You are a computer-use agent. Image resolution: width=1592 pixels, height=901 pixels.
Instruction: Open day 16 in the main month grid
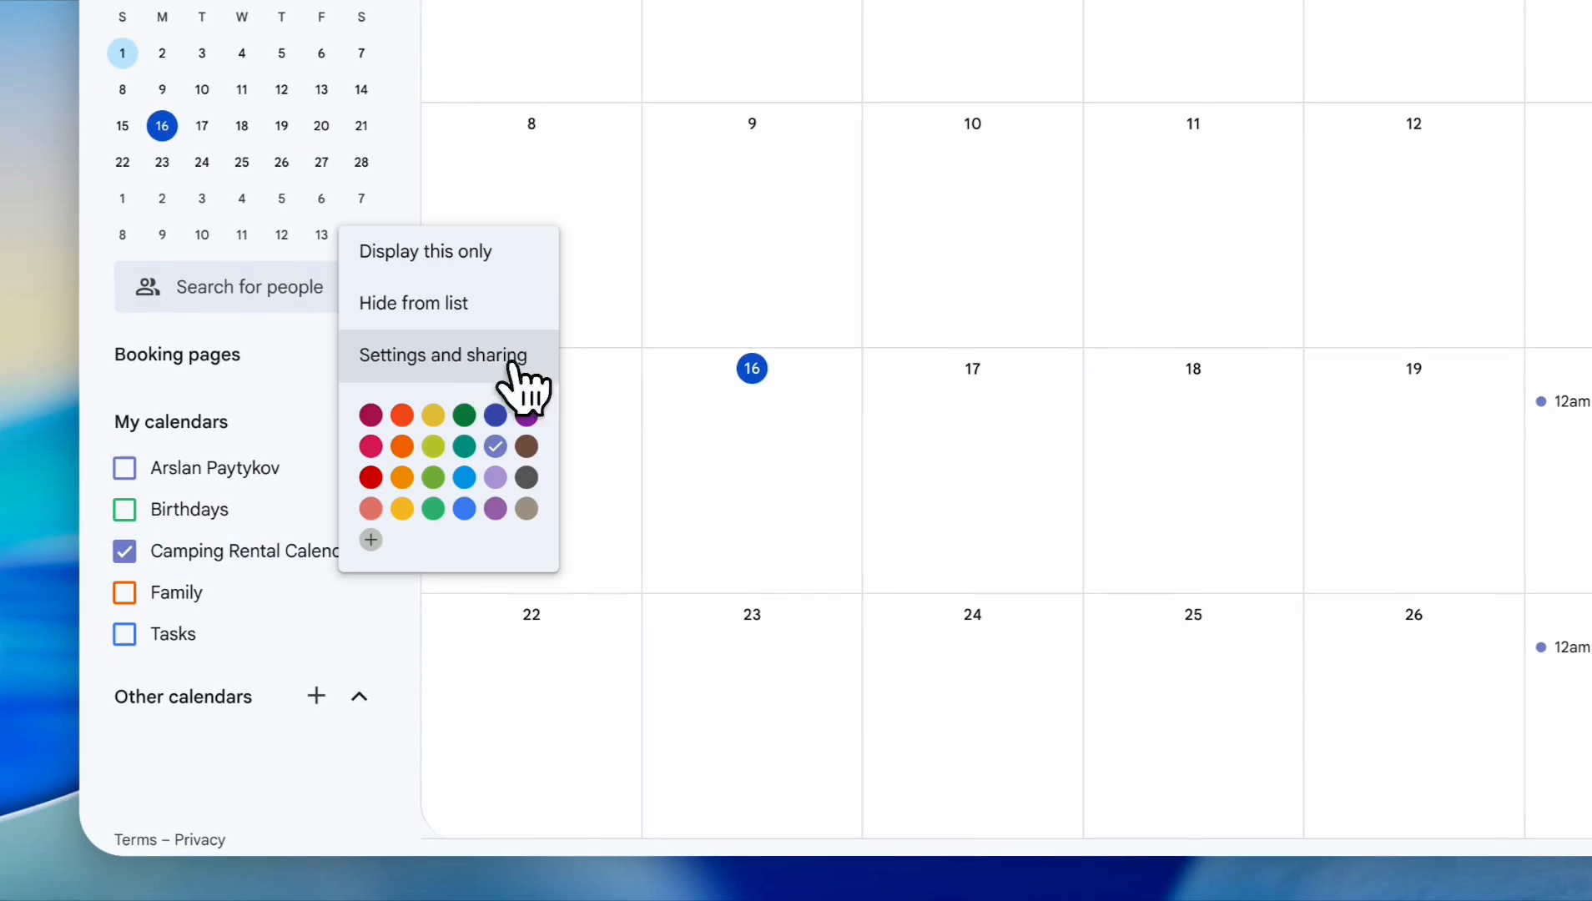coord(752,369)
